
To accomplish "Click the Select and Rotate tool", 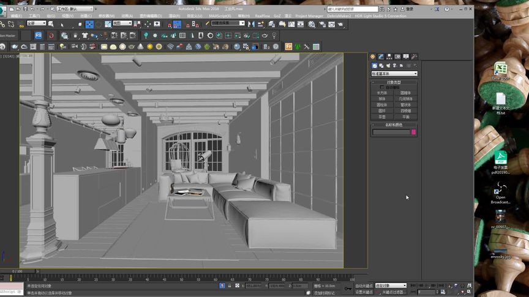I will point(99,24).
